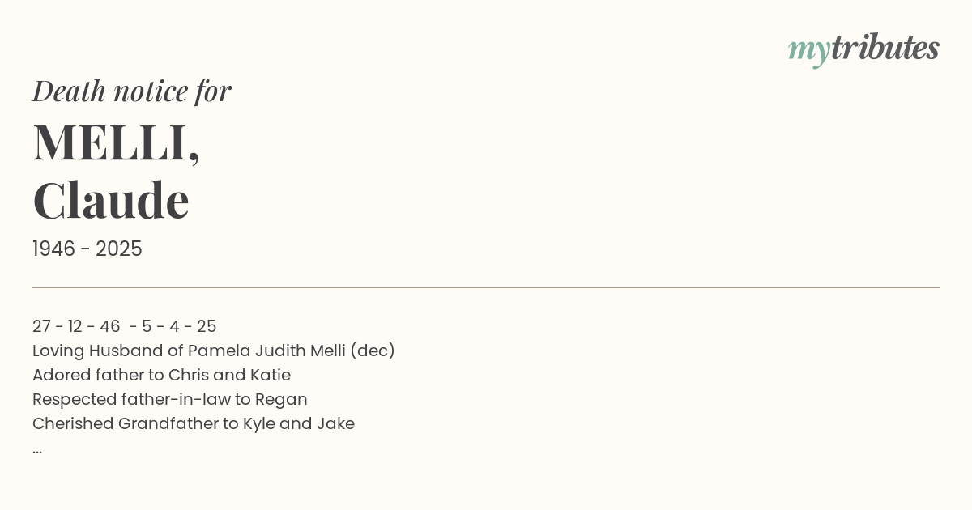The height and width of the screenshot is (510, 972).
Task: Select the "Death notice for" heading
Action: [x=132, y=91]
